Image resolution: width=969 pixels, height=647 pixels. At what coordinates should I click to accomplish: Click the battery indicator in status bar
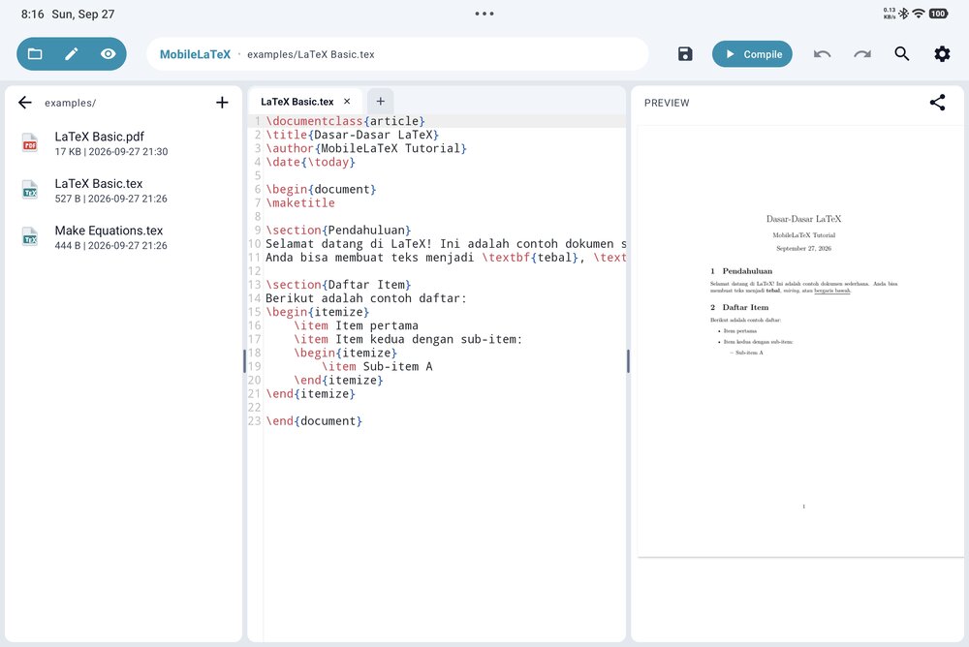click(938, 14)
